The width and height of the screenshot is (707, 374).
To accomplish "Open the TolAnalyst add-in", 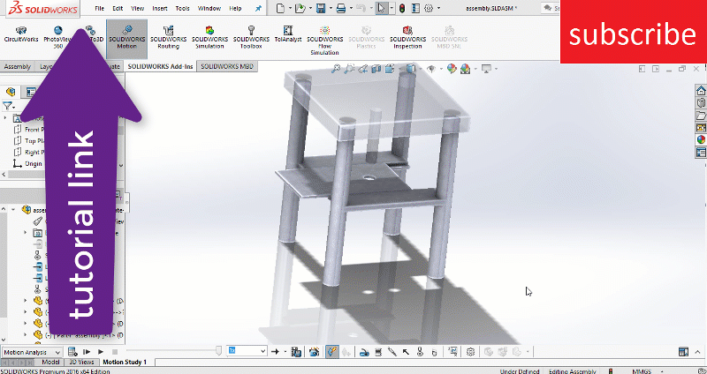I will pyautogui.click(x=288, y=34).
